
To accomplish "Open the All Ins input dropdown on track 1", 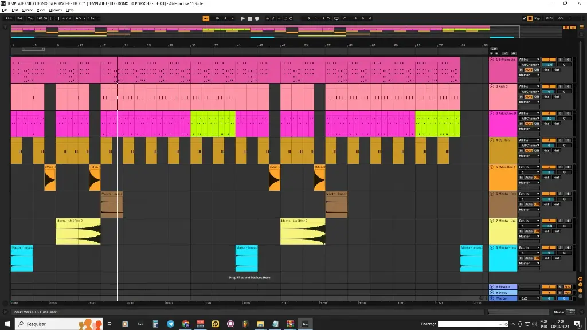I will [529, 60].
